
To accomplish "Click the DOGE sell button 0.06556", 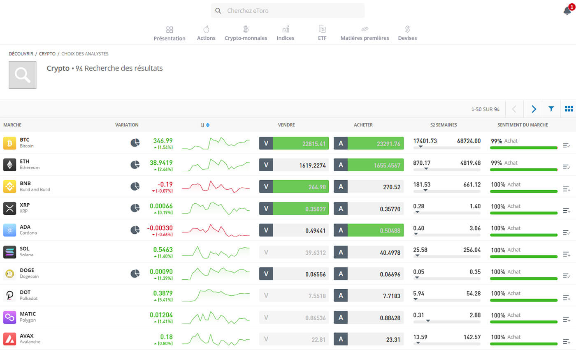I will point(294,274).
